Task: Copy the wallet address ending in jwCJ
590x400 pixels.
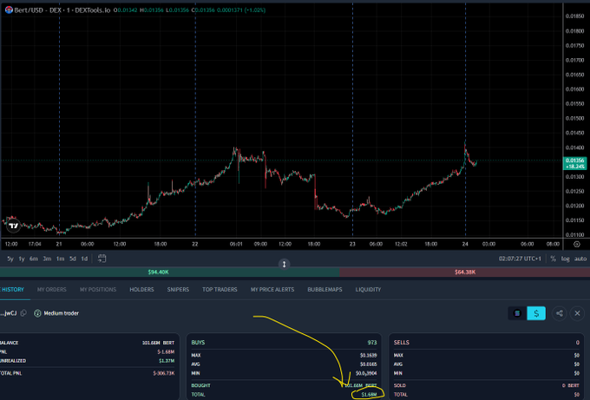Action: (x=23, y=313)
